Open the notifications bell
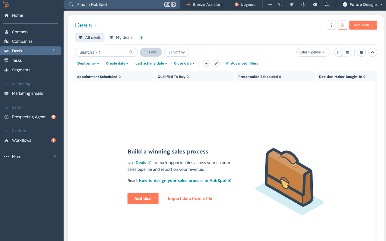Screen dimensions: 386x241 (x=327, y=5)
